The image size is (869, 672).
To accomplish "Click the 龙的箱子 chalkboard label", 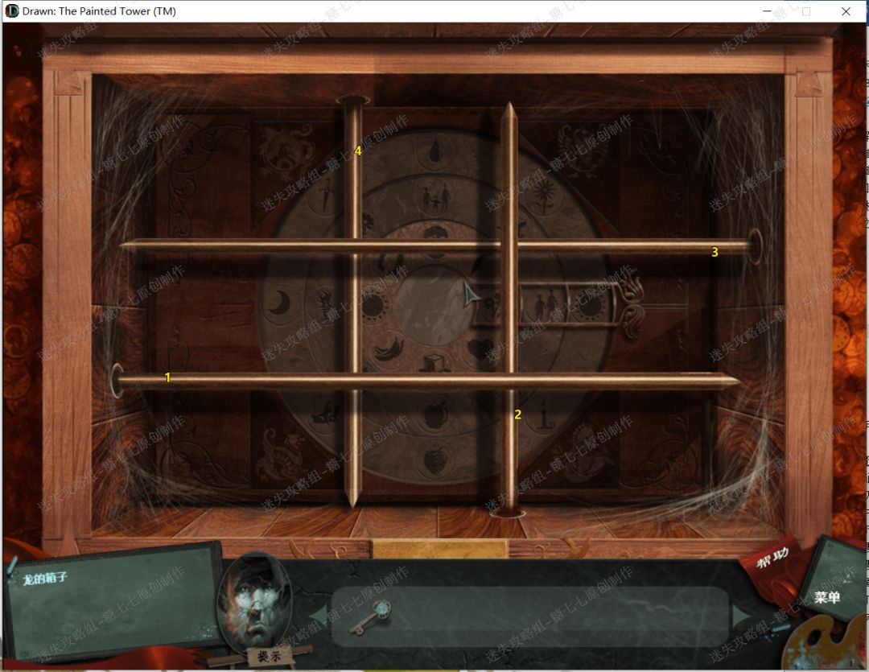I will point(45,579).
